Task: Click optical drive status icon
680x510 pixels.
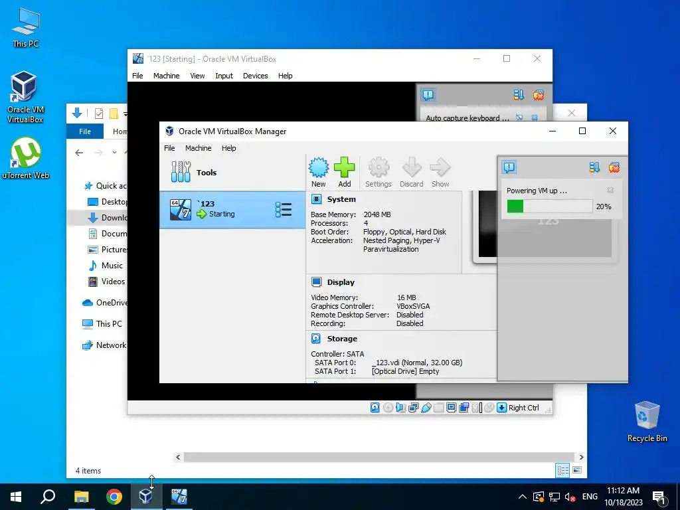Action: click(388, 408)
